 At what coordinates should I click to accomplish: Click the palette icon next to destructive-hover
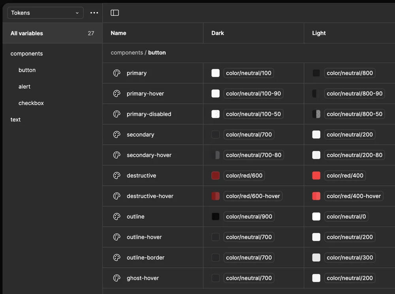click(x=117, y=196)
